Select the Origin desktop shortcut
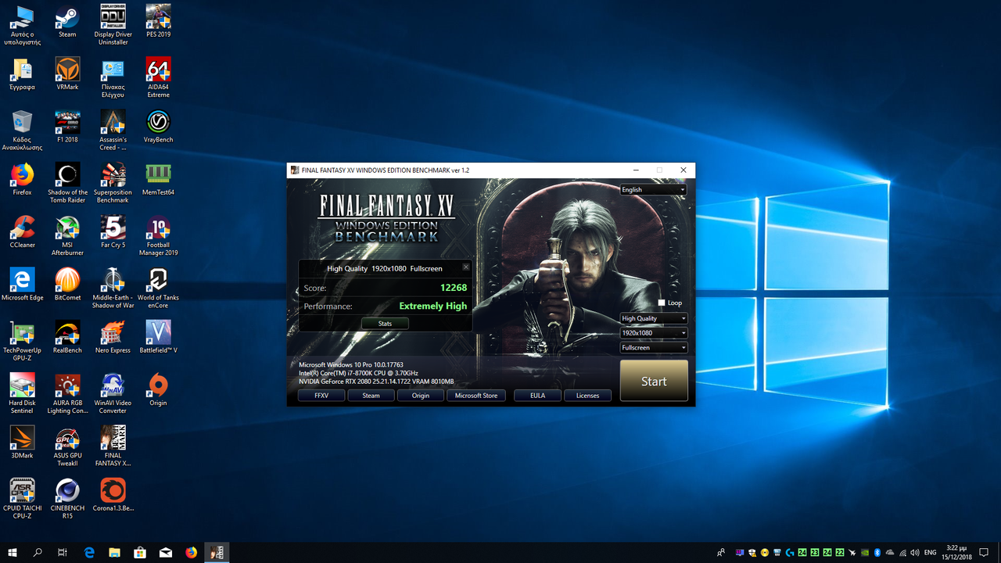 158,389
